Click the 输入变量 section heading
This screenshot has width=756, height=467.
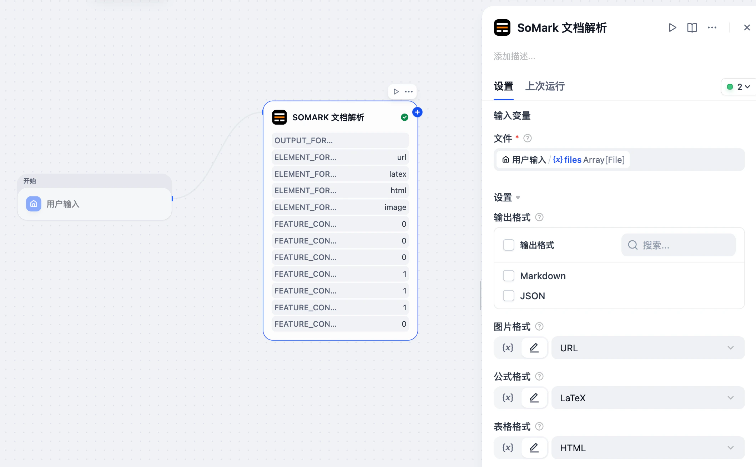pos(512,116)
